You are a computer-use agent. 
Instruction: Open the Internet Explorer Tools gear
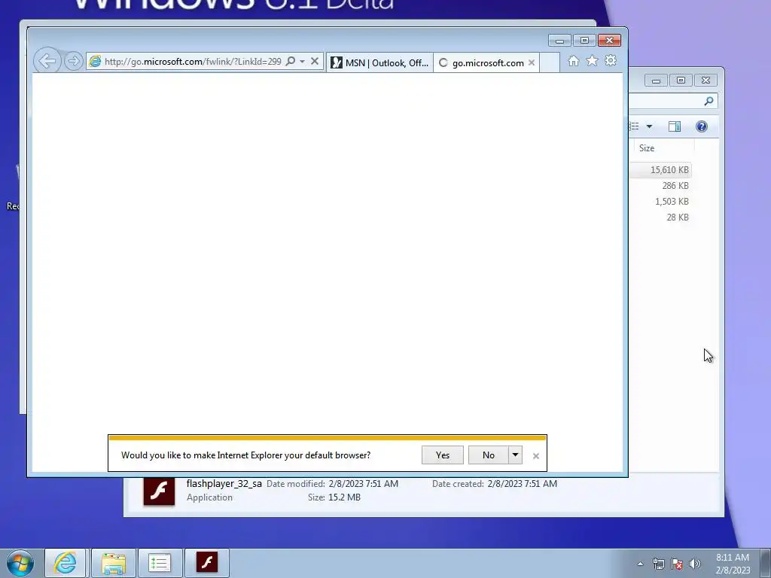pos(611,61)
